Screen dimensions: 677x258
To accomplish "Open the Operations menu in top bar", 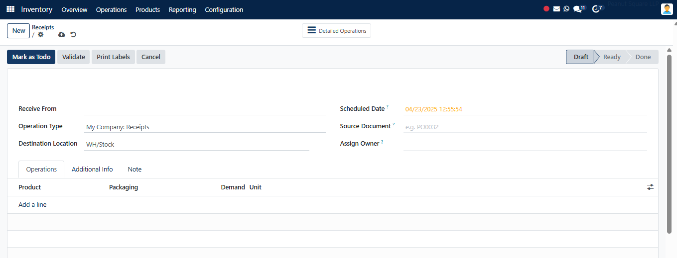I will pos(111,9).
